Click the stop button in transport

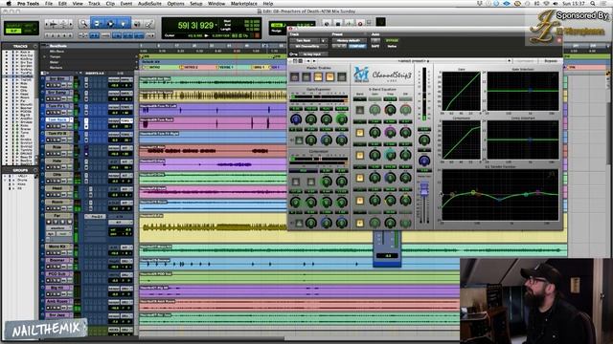coord(338,23)
